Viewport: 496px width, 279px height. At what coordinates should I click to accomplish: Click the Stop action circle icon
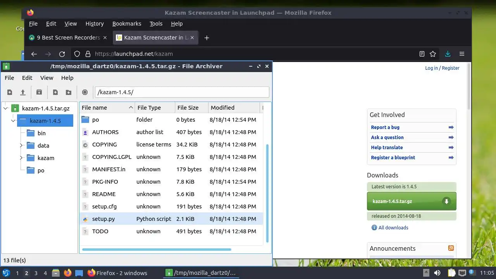click(x=85, y=92)
